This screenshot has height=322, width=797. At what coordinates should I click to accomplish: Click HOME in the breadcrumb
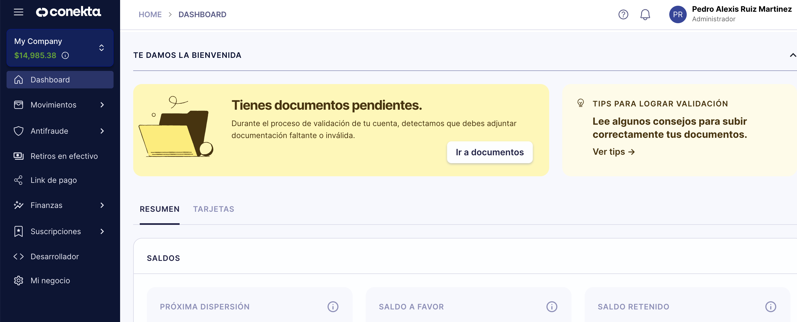[x=150, y=14]
